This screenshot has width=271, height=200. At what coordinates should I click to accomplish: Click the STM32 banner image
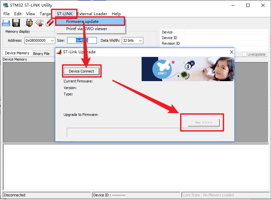pyautogui.click(x=188, y=69)
